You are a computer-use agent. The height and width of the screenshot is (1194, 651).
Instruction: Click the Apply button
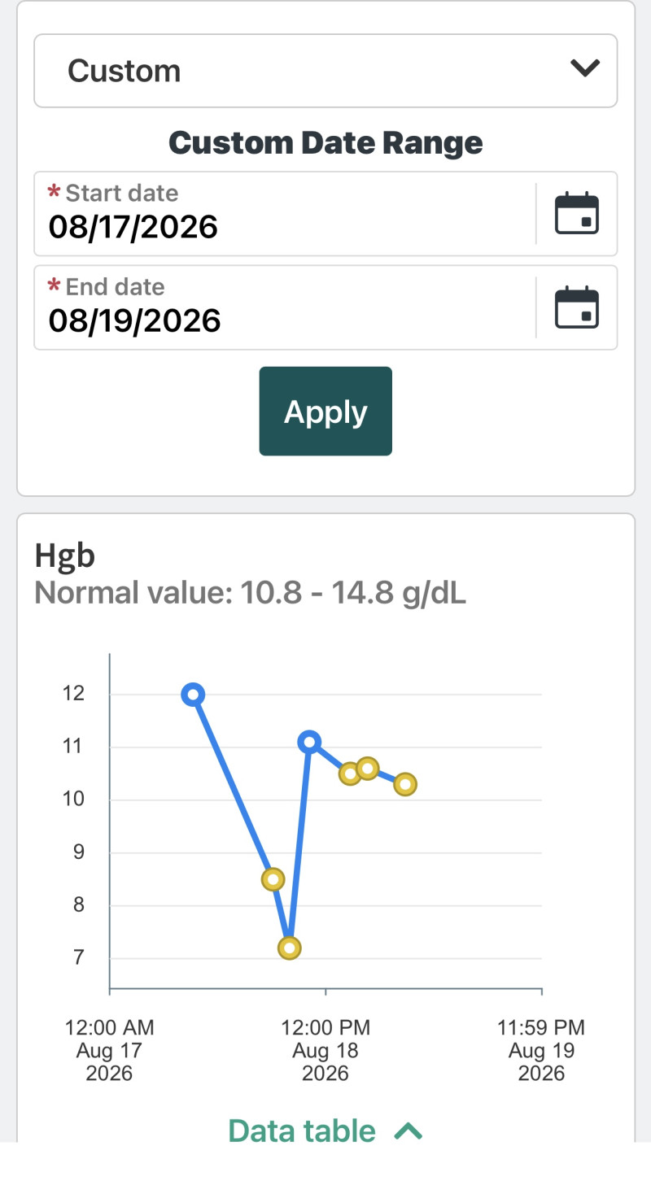click(x=325, y=411)
